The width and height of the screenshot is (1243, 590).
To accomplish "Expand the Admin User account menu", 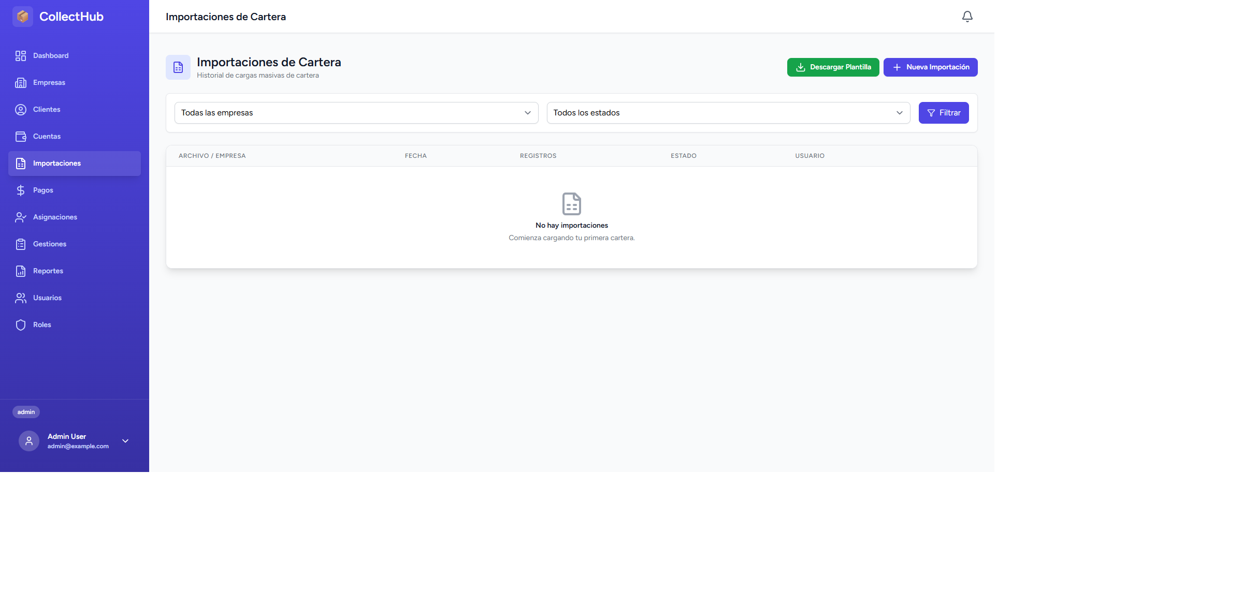I will click(x=125, y=440).
